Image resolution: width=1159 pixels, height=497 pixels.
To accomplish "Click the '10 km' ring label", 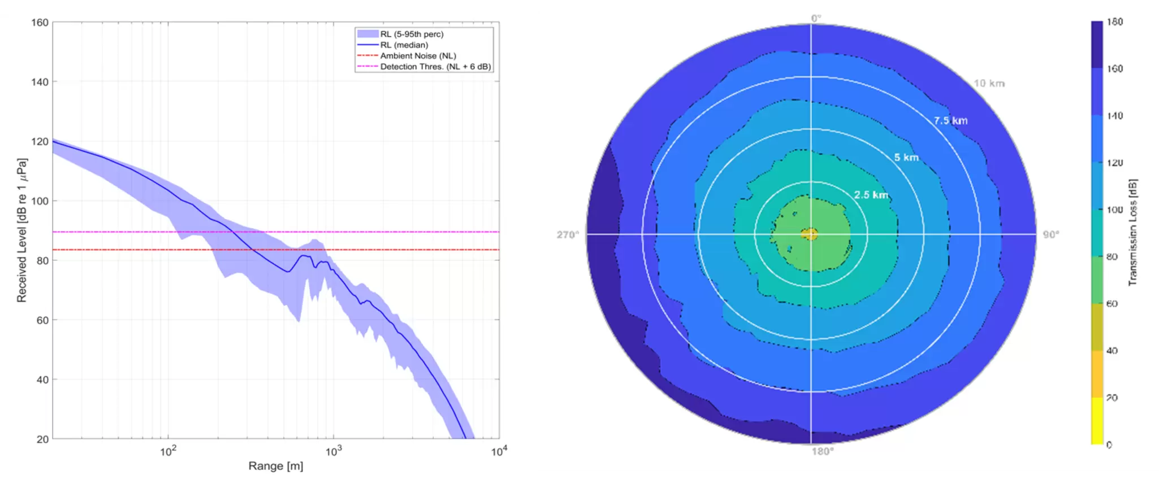I will tap(989, 84).
